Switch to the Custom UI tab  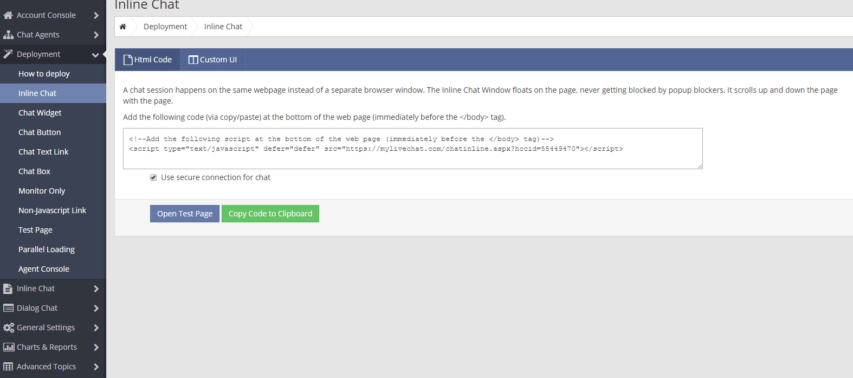(212, 60)
